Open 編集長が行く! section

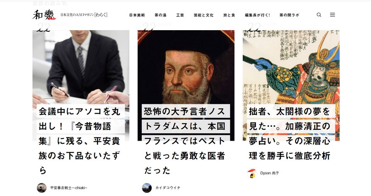pos(257,15)
